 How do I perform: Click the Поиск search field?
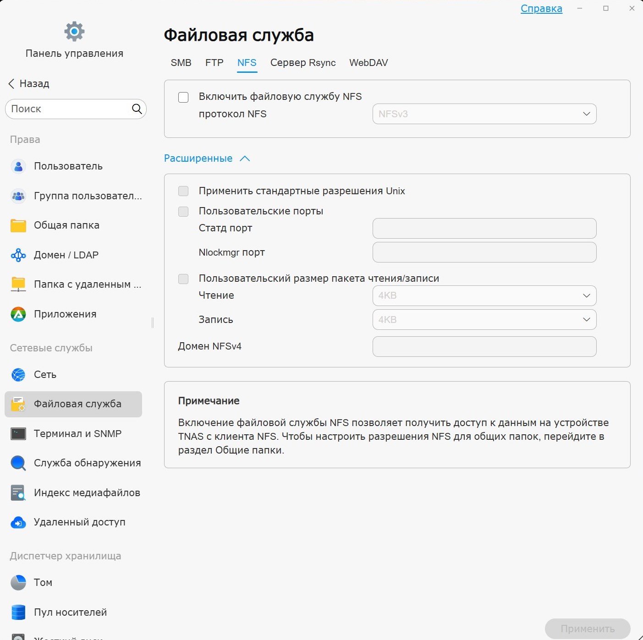(69, 109)
